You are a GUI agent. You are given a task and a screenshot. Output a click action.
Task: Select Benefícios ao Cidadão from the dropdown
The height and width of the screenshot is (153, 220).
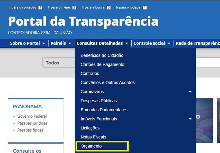(102, 55)
